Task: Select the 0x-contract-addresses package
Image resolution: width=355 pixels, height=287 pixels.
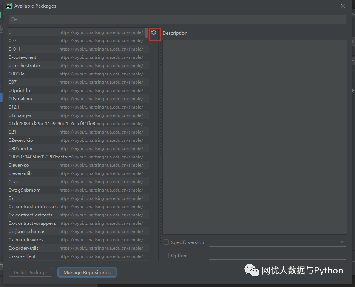Action: [78, 207]
